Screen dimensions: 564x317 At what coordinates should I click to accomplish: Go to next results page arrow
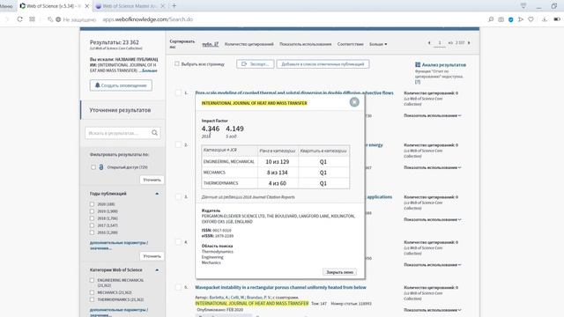click(469, 43)
